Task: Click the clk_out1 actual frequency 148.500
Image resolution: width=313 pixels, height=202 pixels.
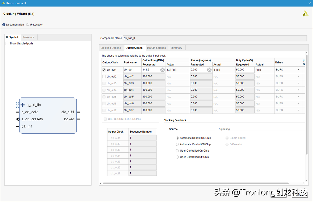Action: [x=172, y=70]
